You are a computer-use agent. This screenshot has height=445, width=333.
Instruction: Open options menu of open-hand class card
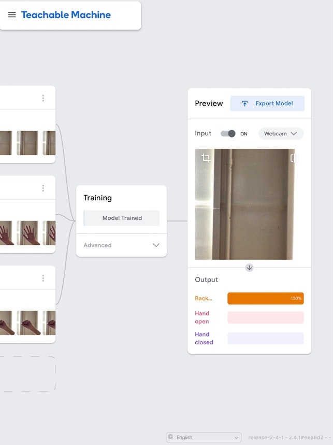[43, 188]
